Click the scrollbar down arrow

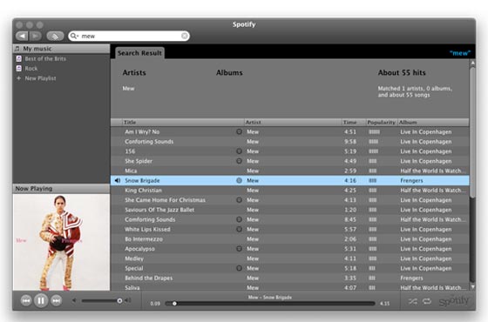[472, 287]
